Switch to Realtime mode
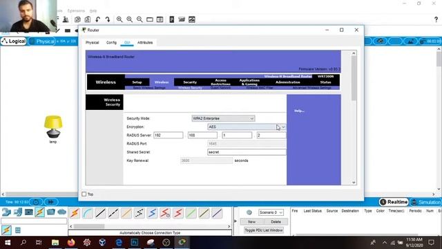Viewport: 442px width, 249px height. pos(394,202)
